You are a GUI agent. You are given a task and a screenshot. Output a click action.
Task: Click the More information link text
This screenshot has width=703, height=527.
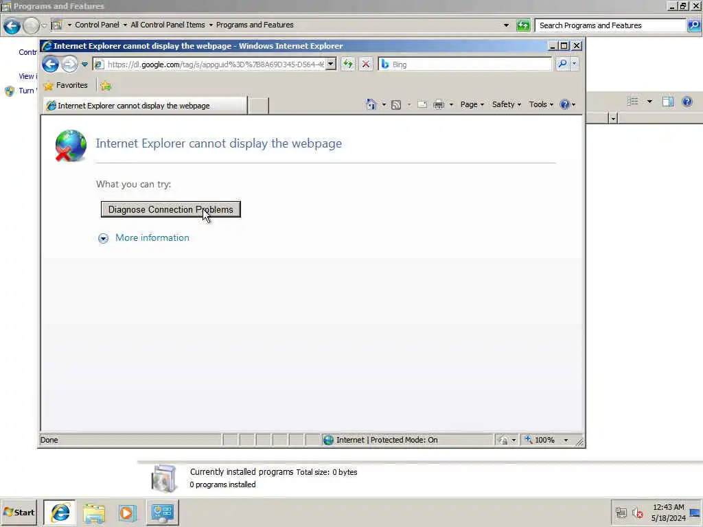tap(152, 237)
